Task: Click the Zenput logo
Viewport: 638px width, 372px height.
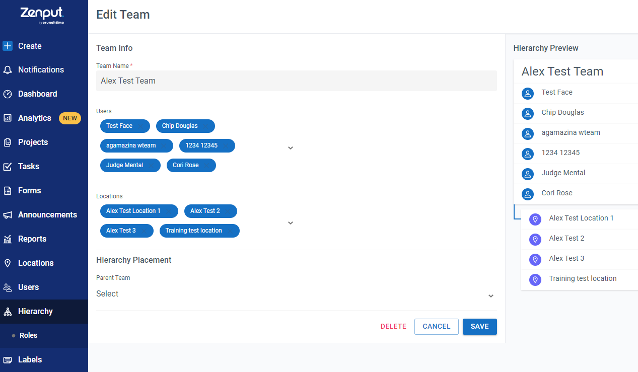Action: [x=42, y=16]
